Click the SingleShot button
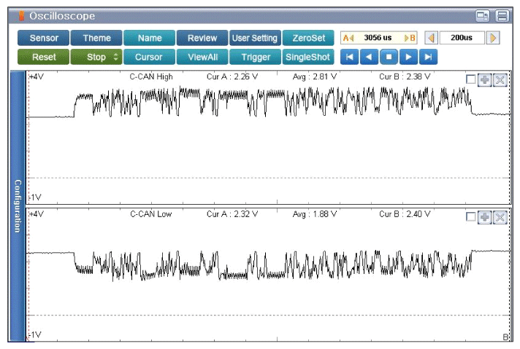 coord(308,57)
